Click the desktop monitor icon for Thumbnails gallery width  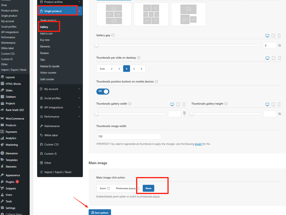[x=172, y=104]
